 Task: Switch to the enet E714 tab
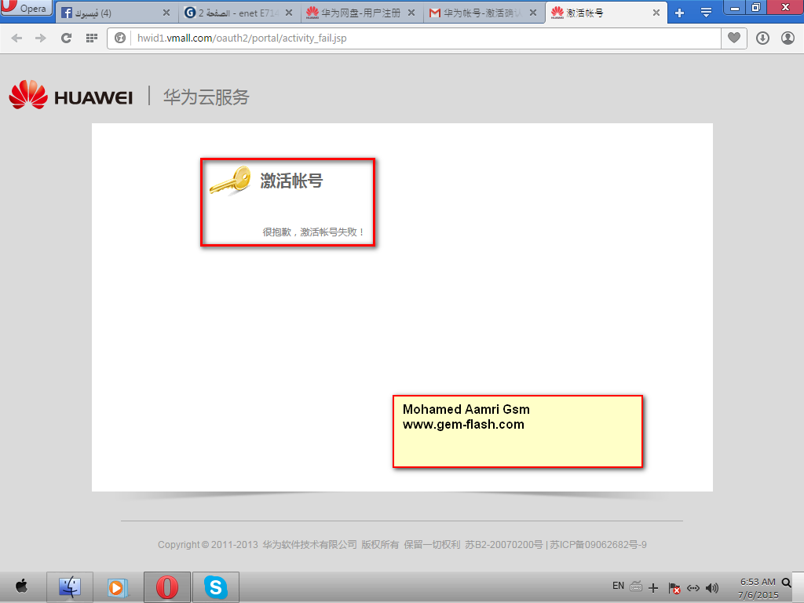[x=239, y=13]
